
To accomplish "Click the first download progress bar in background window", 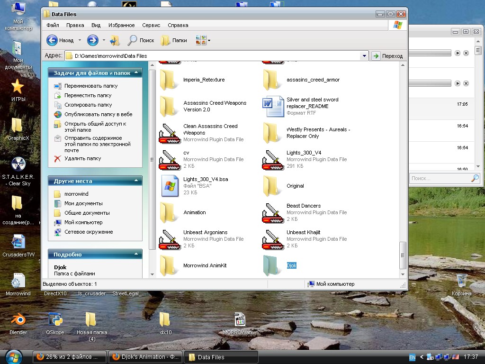I will pos(430,53).
